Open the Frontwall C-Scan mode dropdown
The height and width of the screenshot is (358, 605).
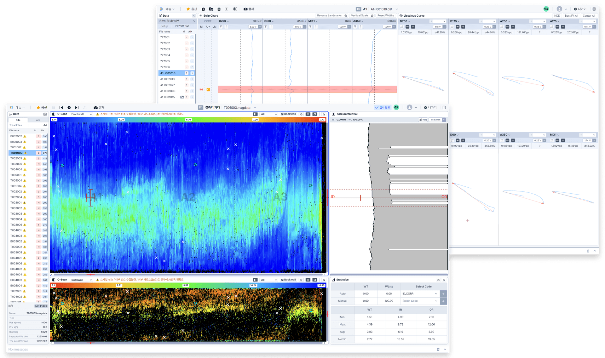tap(81, 114)
